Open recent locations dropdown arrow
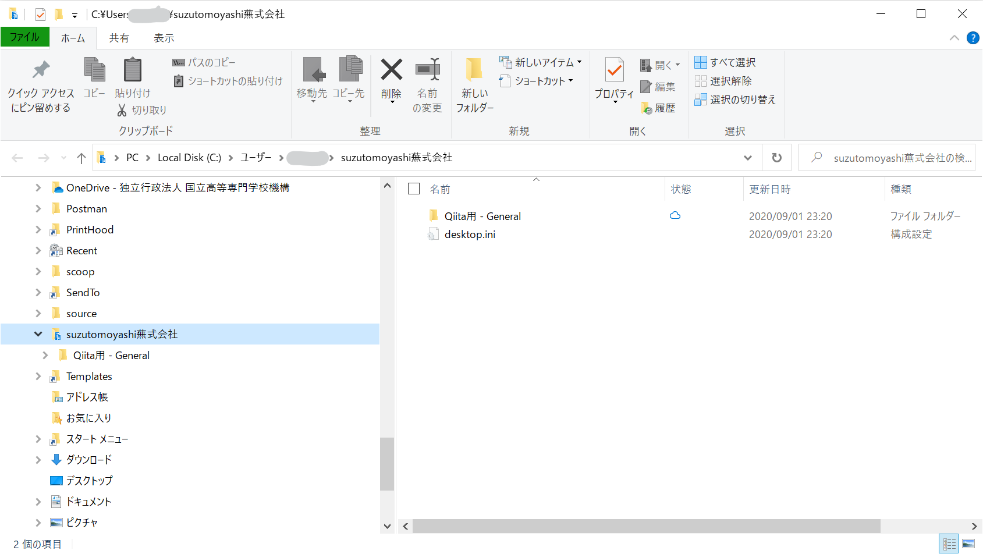This screenshot has height=554, width=983. [x=63, y=158]
